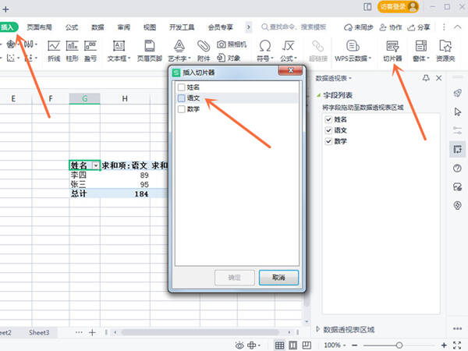Uncheck 语文 in the field list
Image resolution: width=468 pixels, height=351 pixels.
pos(328,130)
